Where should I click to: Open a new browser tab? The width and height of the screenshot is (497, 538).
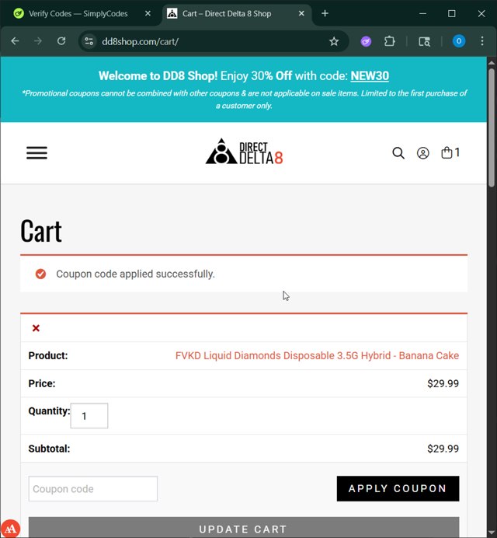[325, 13]
